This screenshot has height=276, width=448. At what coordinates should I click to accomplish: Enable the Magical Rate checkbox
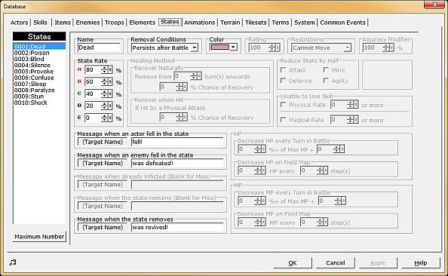283,120
